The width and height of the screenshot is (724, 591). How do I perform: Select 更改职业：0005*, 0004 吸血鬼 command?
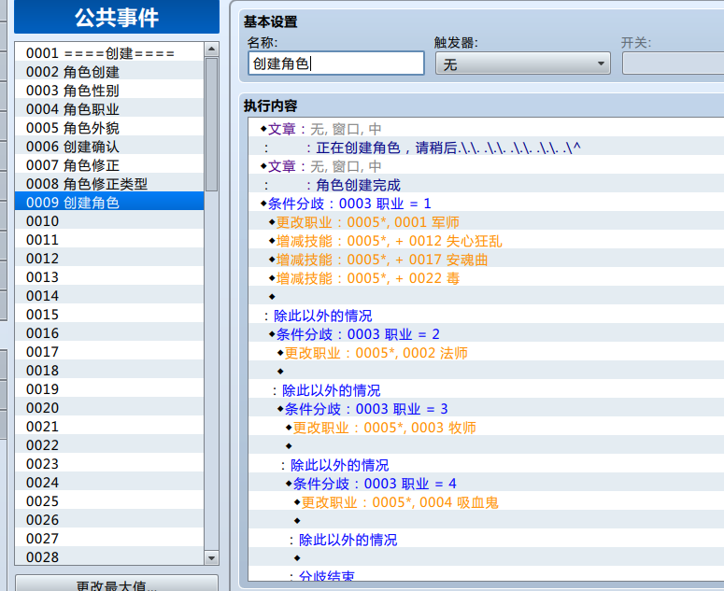tap(486, 502)
